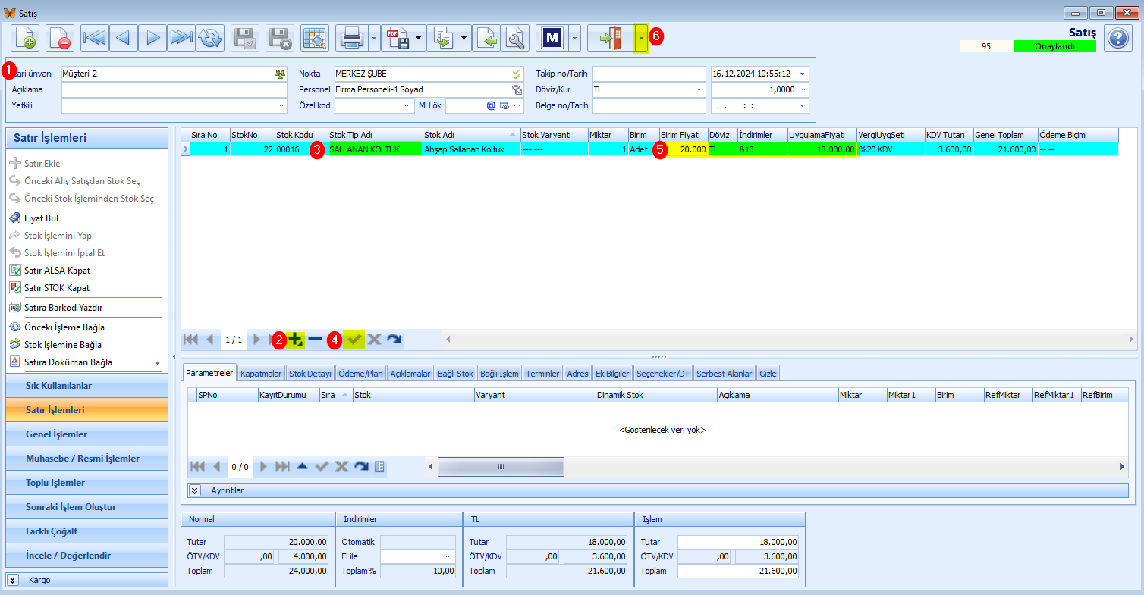Switch to the Açıklamalar tab
This screenshot has height=595, width=1144.
[410, 373]
